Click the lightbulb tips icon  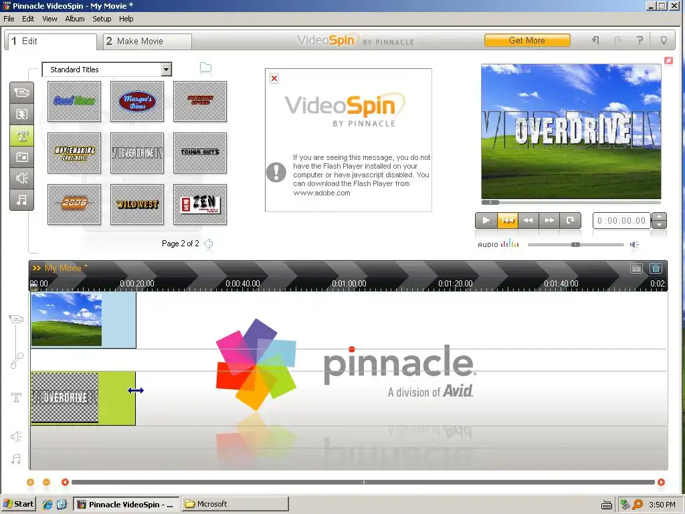coord(664,40)
